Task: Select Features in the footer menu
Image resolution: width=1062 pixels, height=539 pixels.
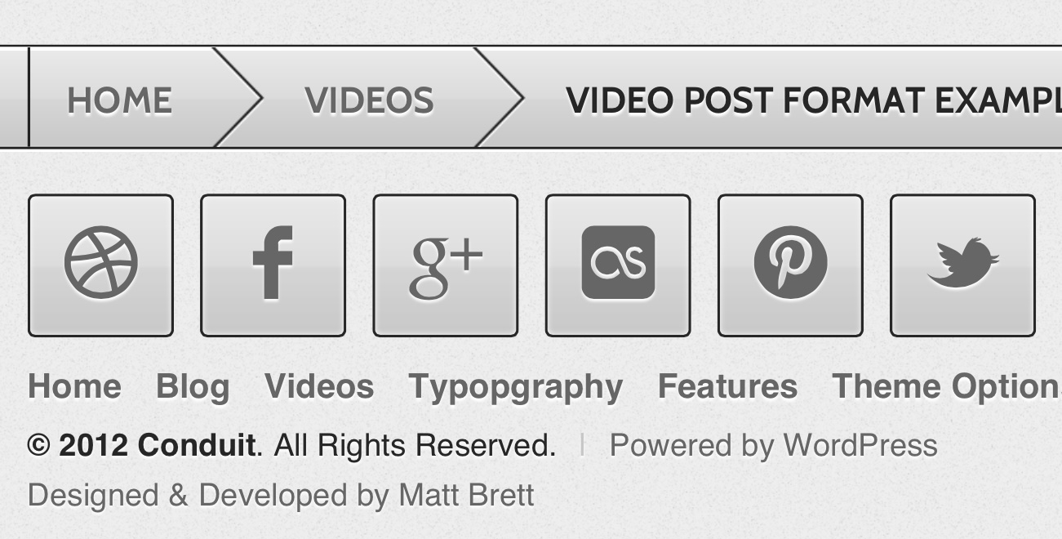Action: [727, 386]
